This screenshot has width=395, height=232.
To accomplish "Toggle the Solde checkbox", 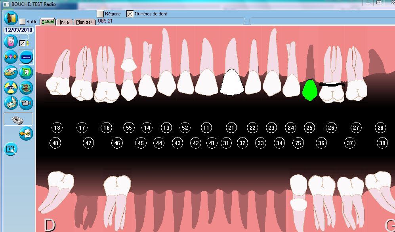I will (23, 22).
